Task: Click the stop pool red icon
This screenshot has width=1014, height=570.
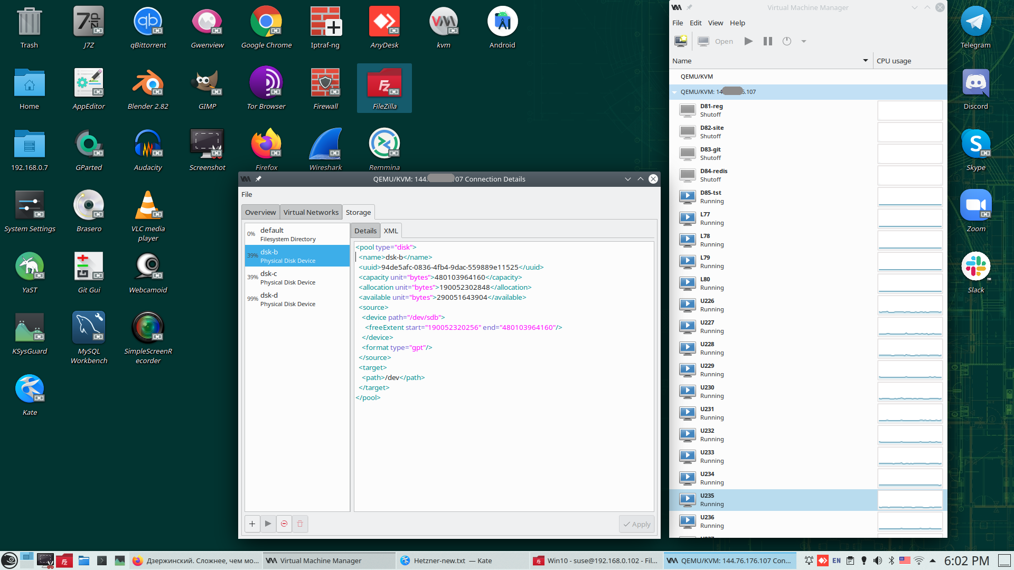Action: (284, 524)
